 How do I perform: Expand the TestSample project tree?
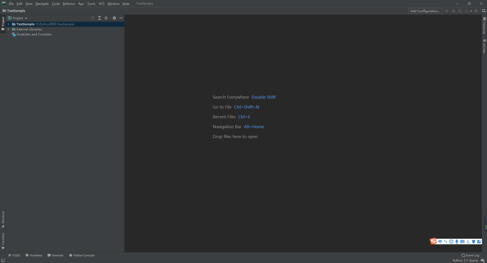[8, 23]
